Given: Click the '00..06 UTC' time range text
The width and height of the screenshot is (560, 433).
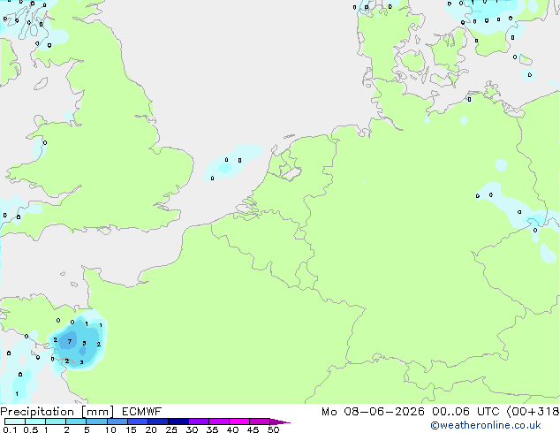Looking at the screenshot, I should tap(465, 412).
